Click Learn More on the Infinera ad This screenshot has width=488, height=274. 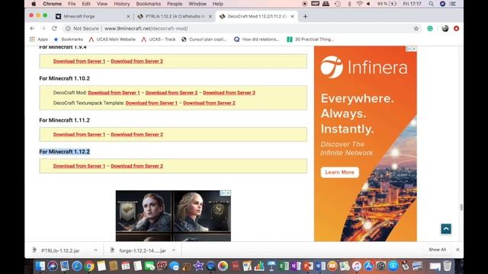coord(339,172)
